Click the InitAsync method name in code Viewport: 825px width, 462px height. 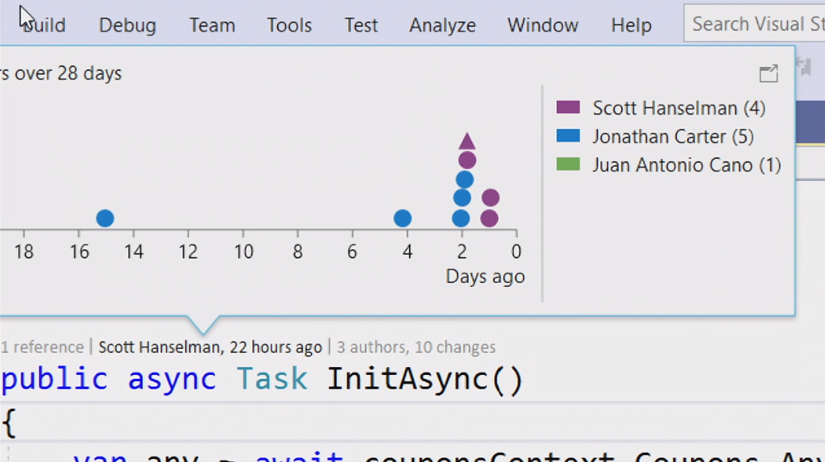point(425,379)
